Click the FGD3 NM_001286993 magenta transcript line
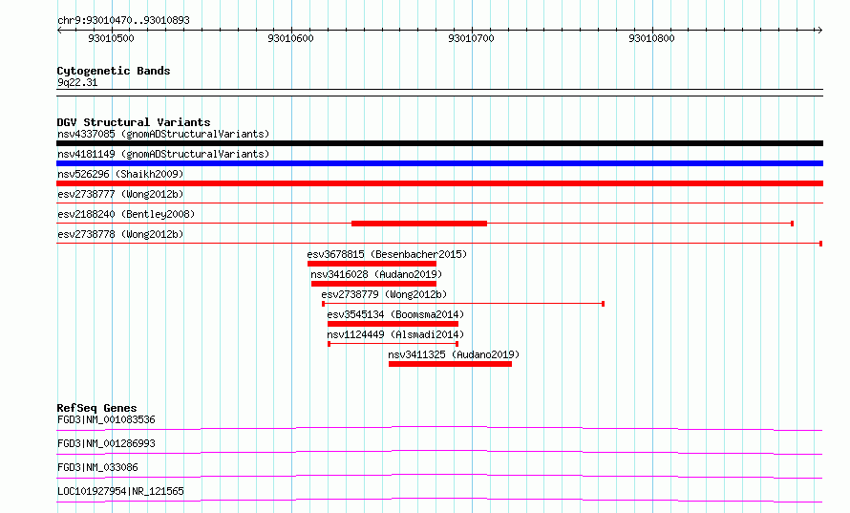Viewport: 850px width, 513px height. tap(439, 452)
